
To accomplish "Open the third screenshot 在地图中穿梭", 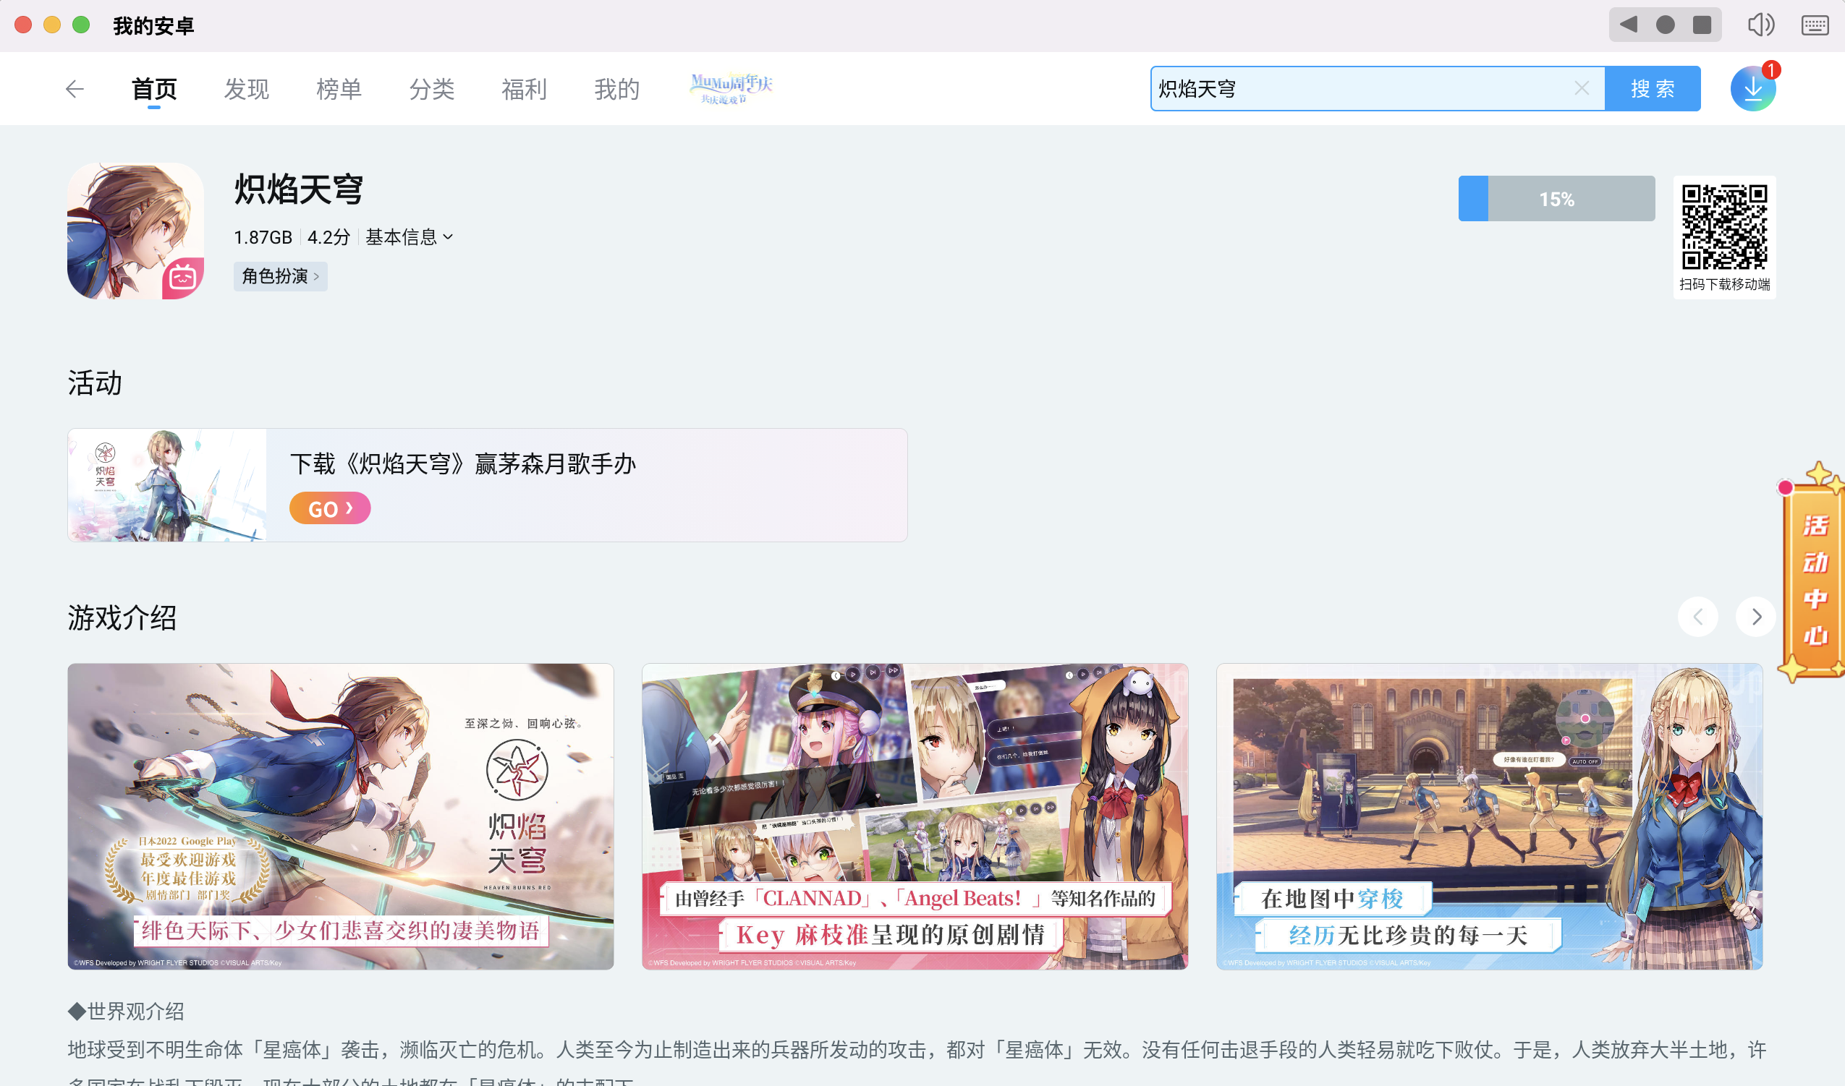I will (x=1489, y=817).
